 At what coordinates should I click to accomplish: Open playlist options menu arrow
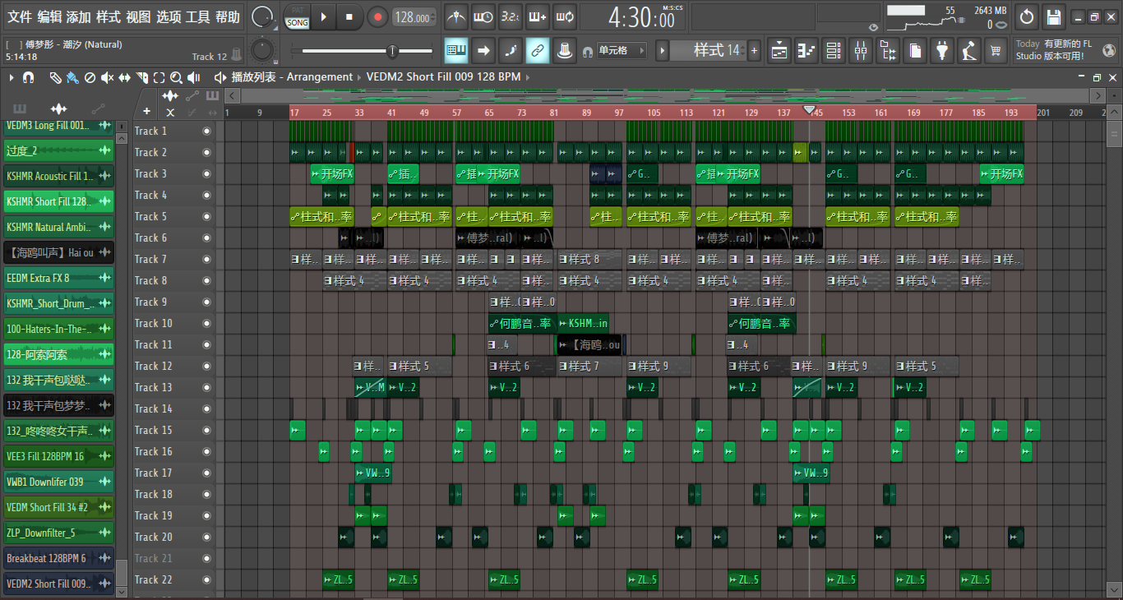point(12,77)
